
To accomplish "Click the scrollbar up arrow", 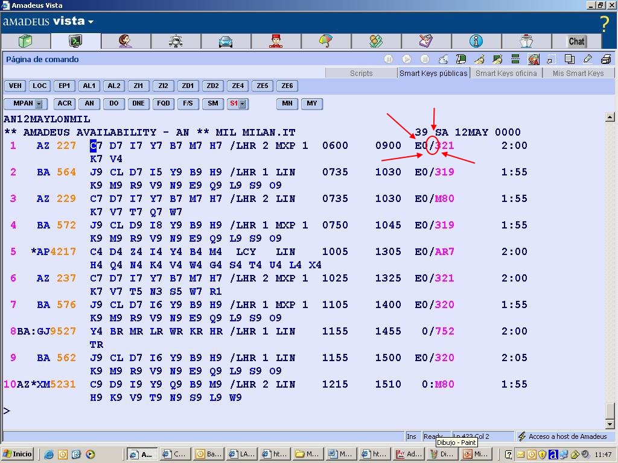I will [610, 117].
